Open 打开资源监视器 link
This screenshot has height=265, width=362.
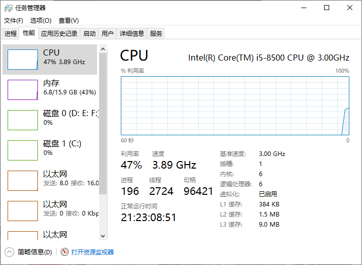coord(93,252)
